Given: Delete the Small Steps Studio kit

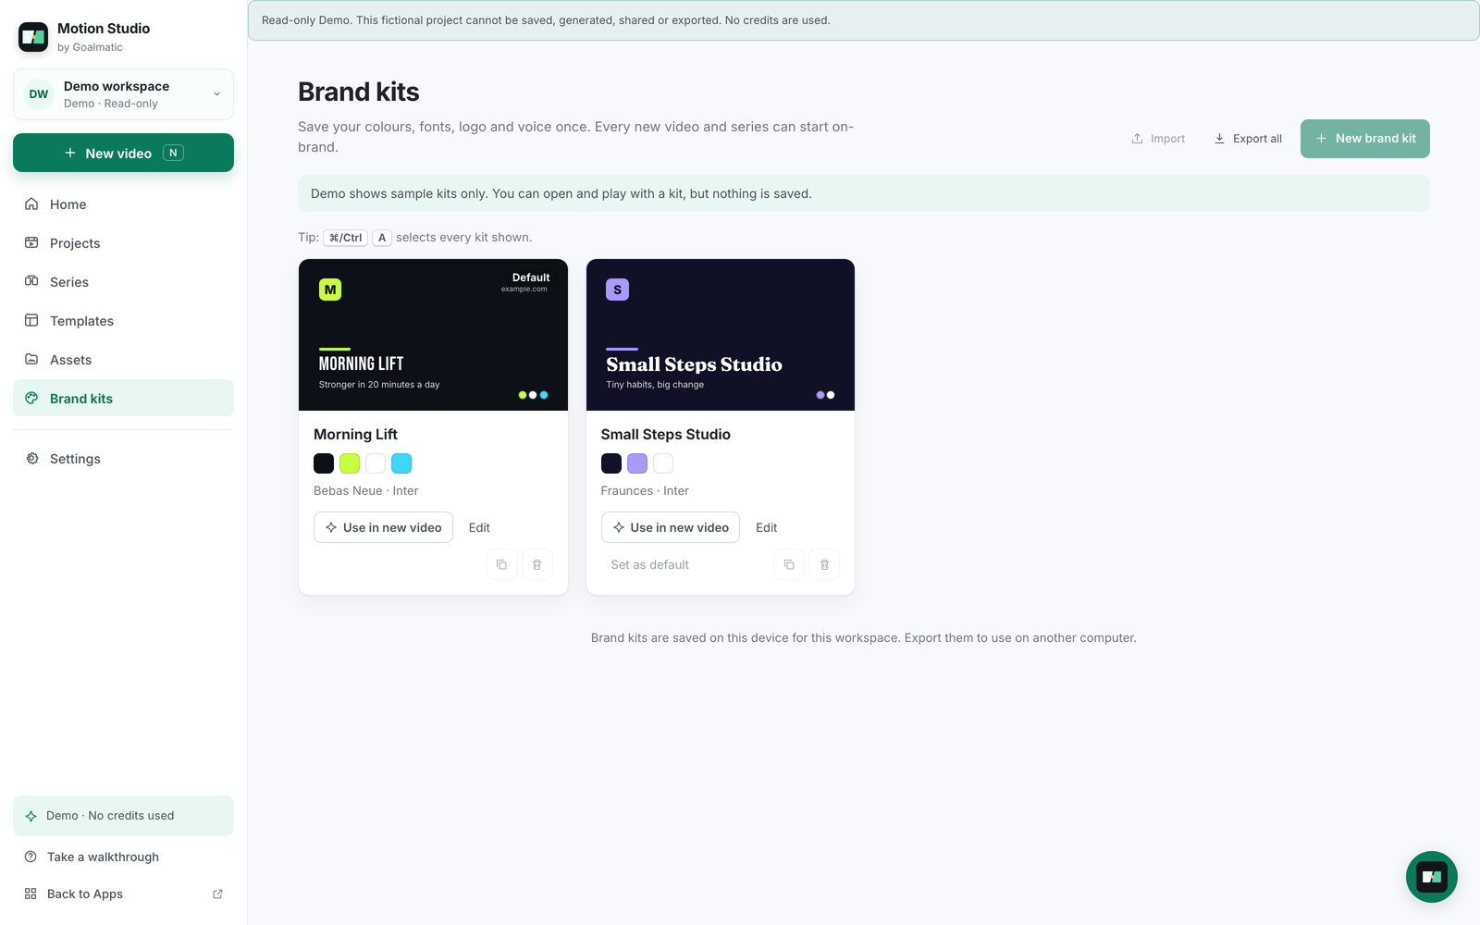Looking at the screenshot, I should (824, 564).
